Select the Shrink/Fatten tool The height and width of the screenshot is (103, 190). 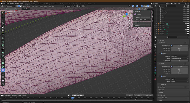pyautogui.click(x=3, y=77)
